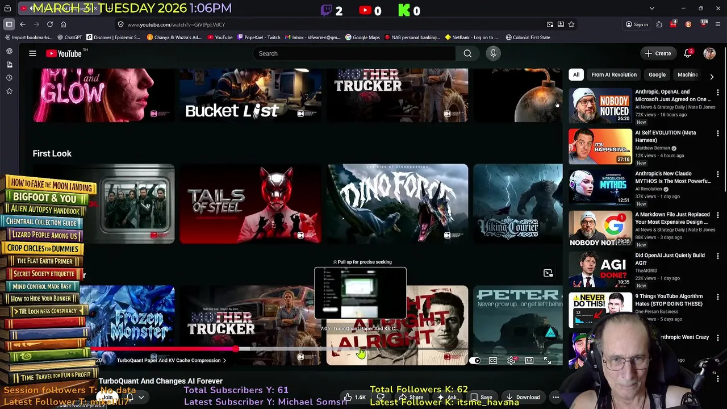
Task: Open YouTube notifications bell
Action: point(688,53)
